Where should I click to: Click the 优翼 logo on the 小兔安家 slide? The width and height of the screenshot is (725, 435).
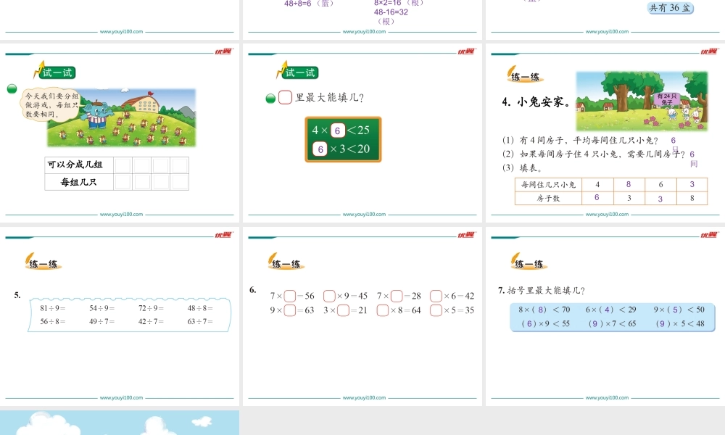pos(710,51)
